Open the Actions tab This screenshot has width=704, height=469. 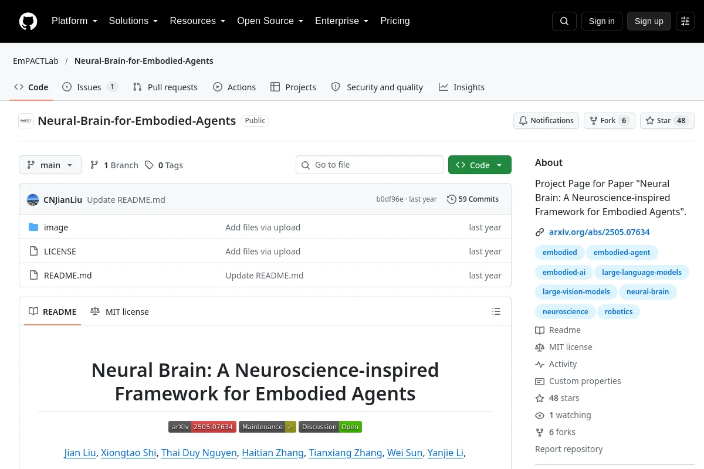(x=235, y=87)
